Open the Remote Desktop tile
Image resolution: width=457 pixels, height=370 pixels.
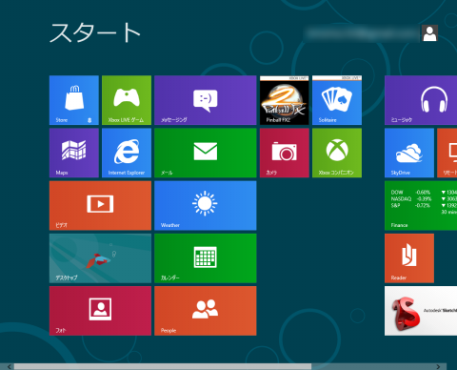(x=447, y=153)
